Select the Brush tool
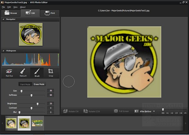This screenshot has height=135, width=189. [37, 73]
